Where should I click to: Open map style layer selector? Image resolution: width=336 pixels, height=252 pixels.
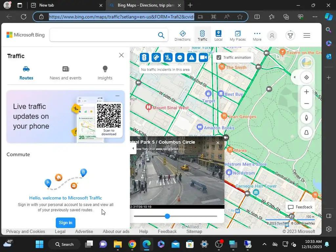tap(306, 63)
